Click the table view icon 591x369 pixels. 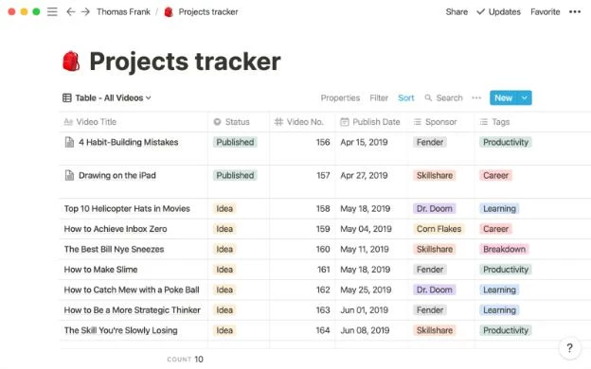67,97
